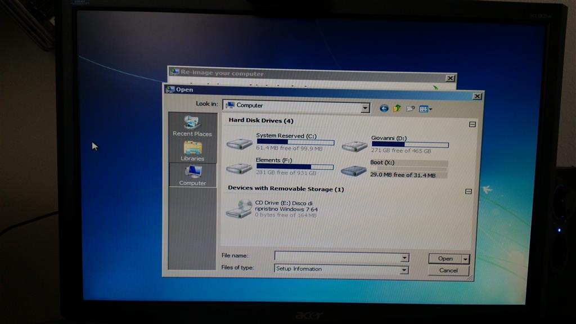Expand the Look in Computer dropdown
The width and height of the screenshot is (576, 324).
[364, 108]
